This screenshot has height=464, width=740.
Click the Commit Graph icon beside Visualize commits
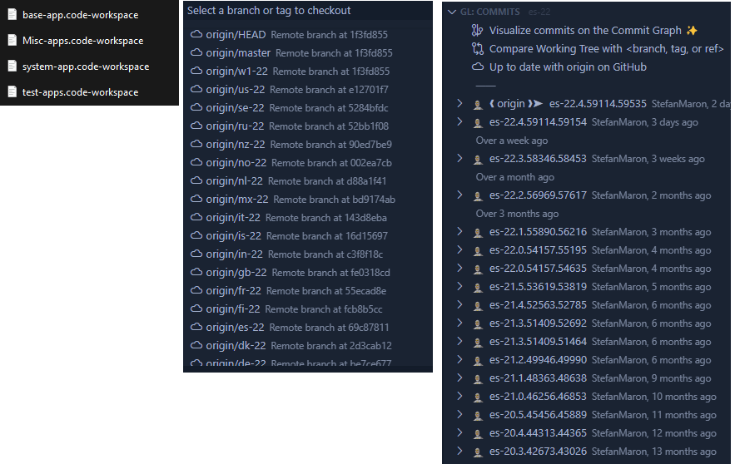click(478, 31)
